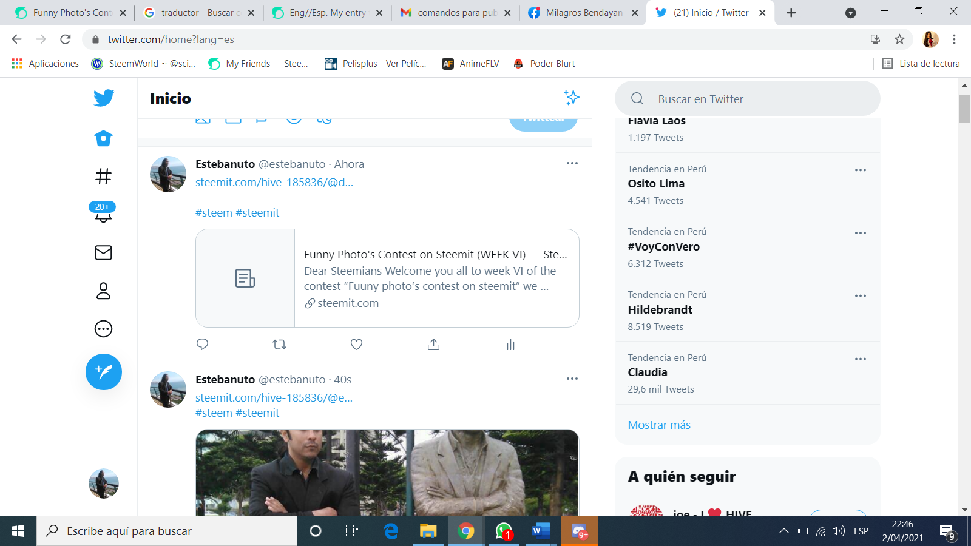Switch to Eng//Esp. My entry tab
Image resolution: width=971 pixels, height=546 pixels.
[x=328, y=13]
